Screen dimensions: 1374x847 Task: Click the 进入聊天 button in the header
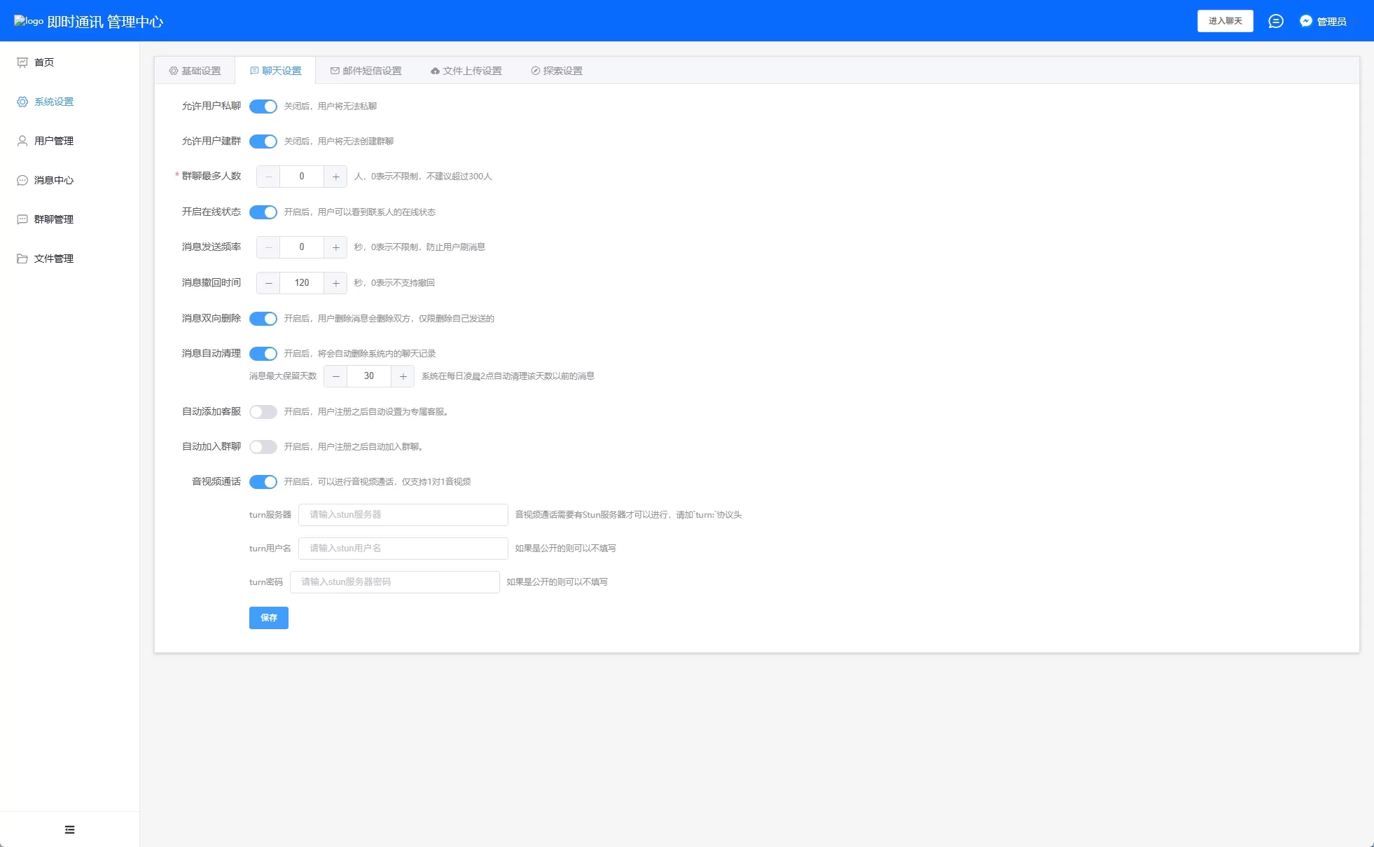point(1225,21)
